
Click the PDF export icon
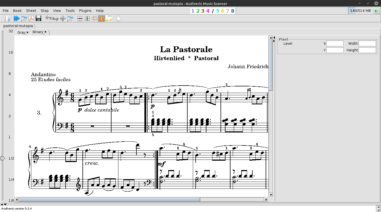31,18
